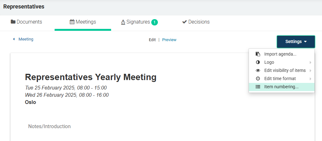Expand the Edit visibility of items submenu
The width and height of the screenshot is (322, 141).
(x=310, y=70)
